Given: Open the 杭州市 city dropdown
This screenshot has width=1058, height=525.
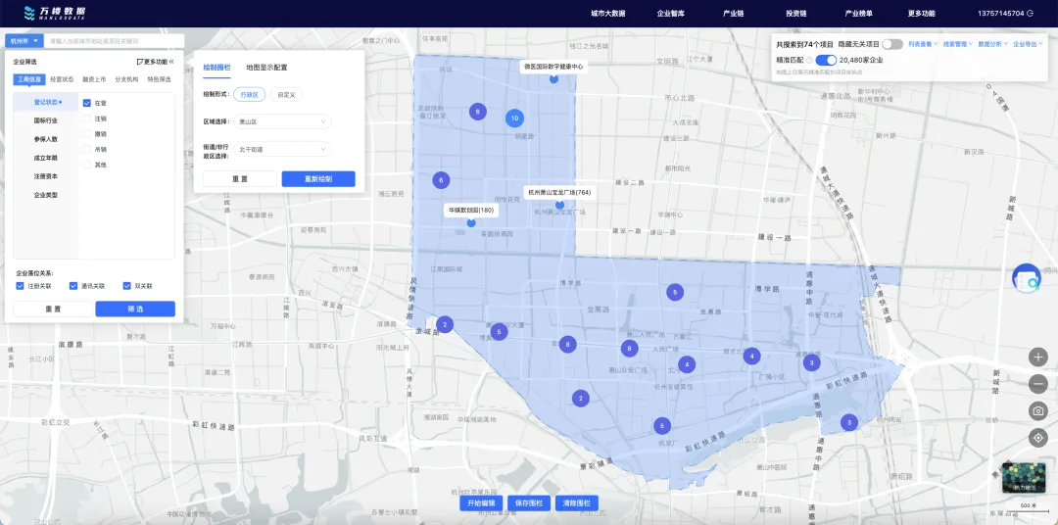Looking at the screenshot, I should click(x=24, y=41).
